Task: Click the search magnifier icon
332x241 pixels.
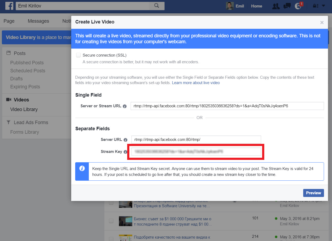Action: [x=157, y=6]
